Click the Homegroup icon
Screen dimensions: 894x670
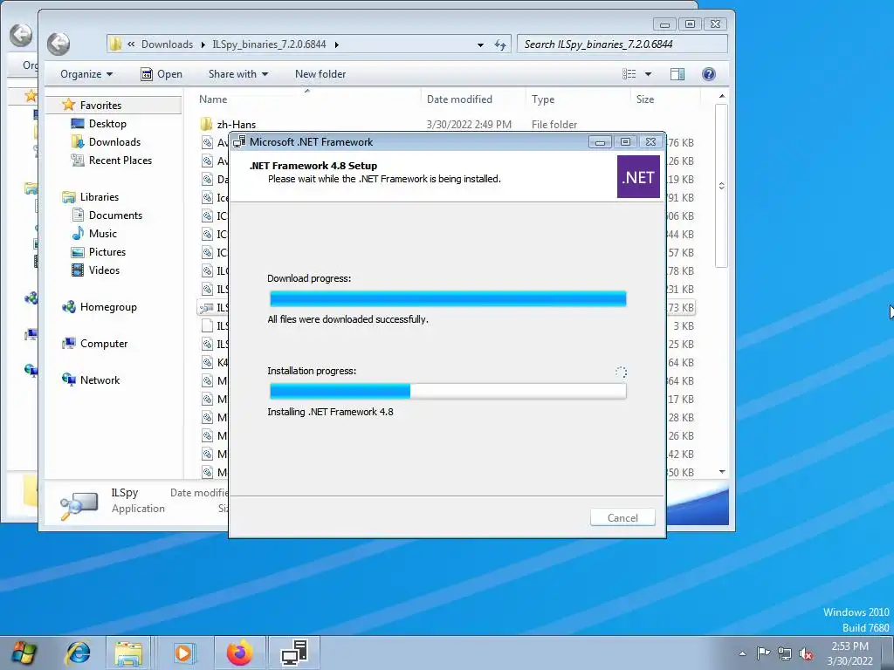click(69, 306)
